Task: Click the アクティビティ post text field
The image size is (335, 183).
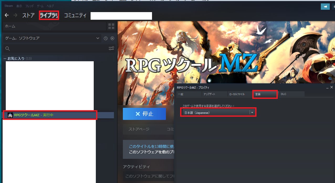Action: point(148,176)
